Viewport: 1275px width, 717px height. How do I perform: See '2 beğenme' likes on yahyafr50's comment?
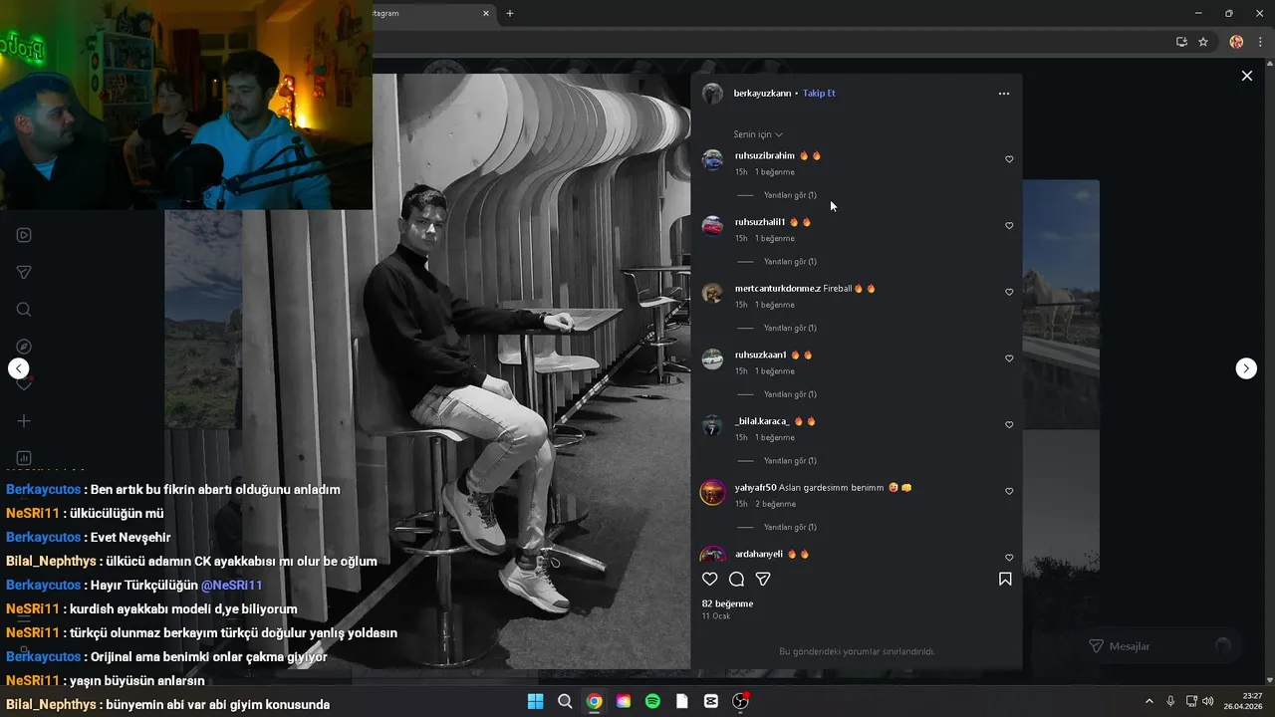click(775, 504)
